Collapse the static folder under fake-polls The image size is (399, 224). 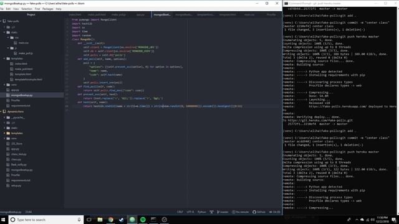4,32
